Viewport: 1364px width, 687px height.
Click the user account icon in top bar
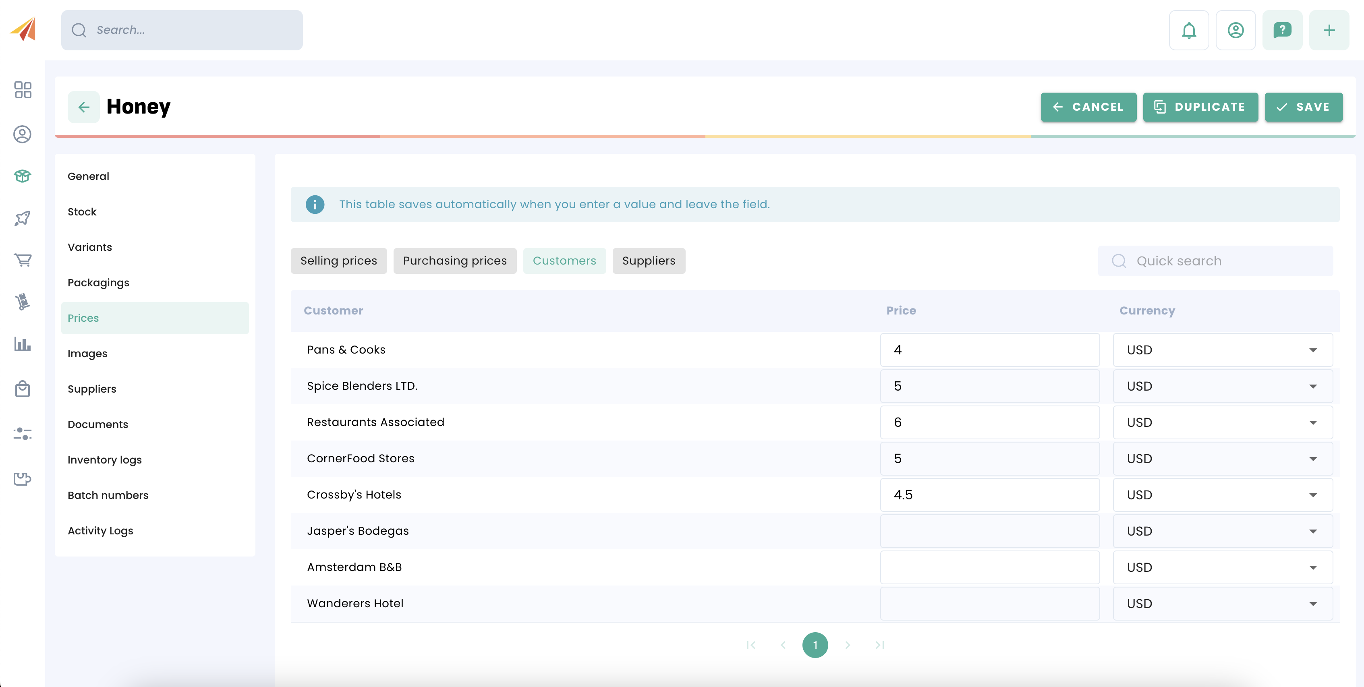coord(1235,30)
